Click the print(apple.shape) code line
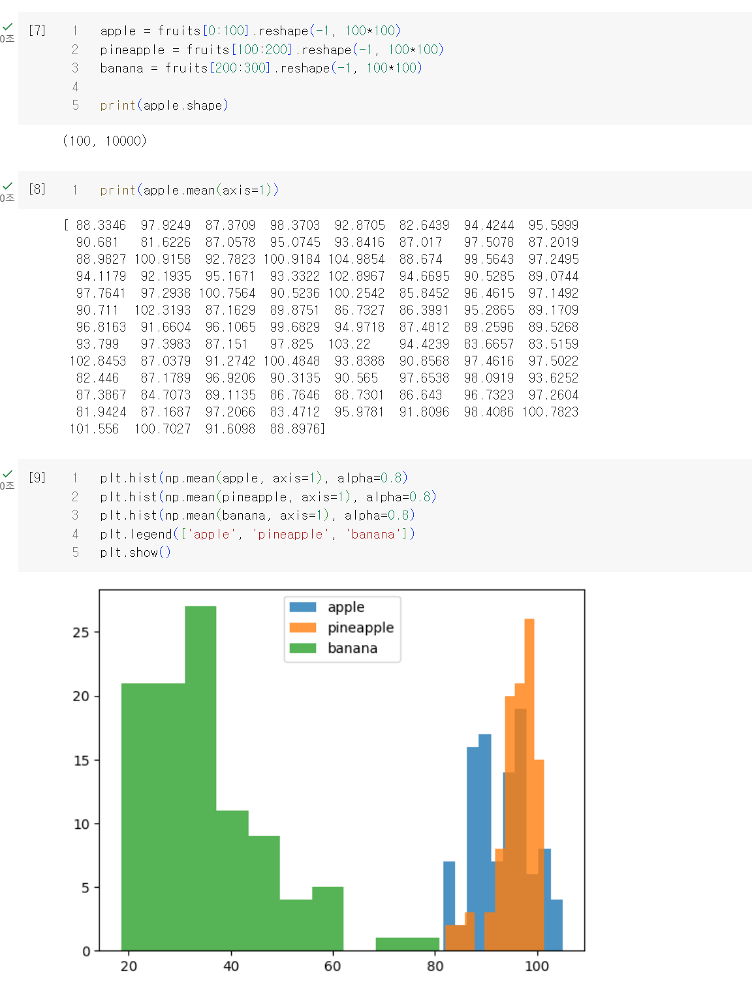Viewport: 752px width, 985px height. point(164,105)
